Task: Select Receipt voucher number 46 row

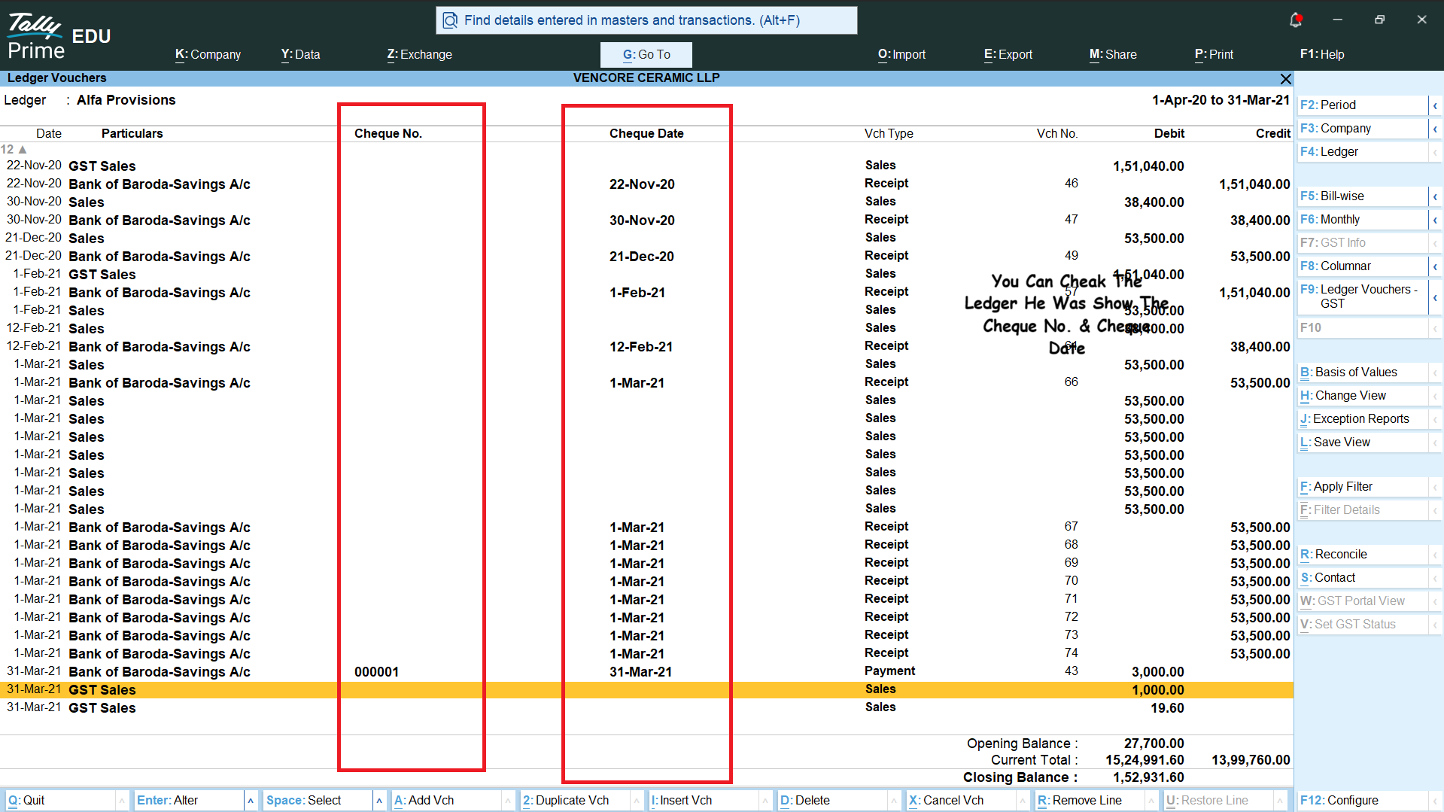Action: (x=647, y=184)
